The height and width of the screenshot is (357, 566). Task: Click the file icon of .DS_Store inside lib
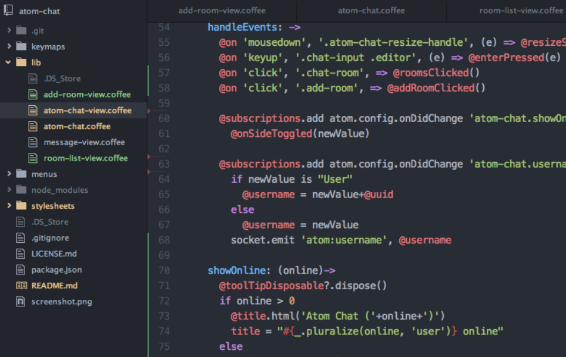click(33, 79)
